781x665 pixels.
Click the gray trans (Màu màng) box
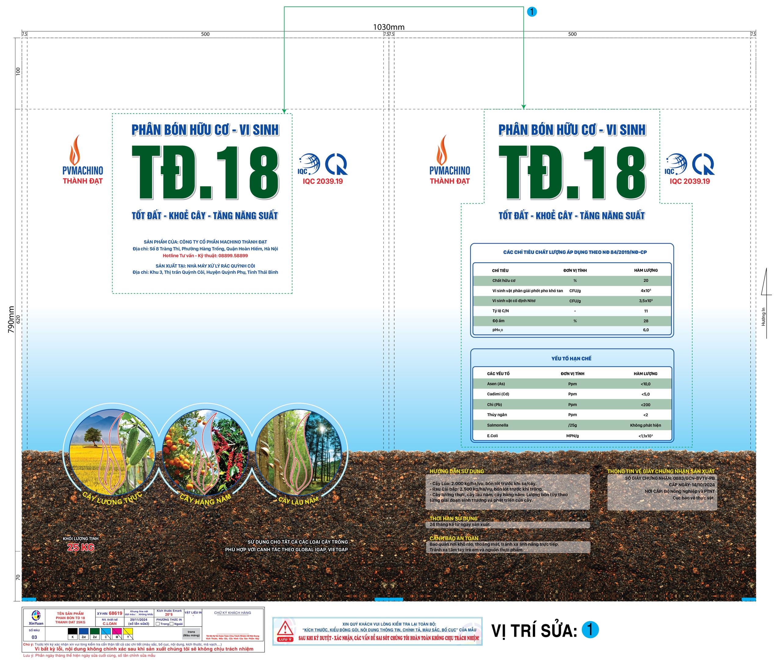(191, 634)
